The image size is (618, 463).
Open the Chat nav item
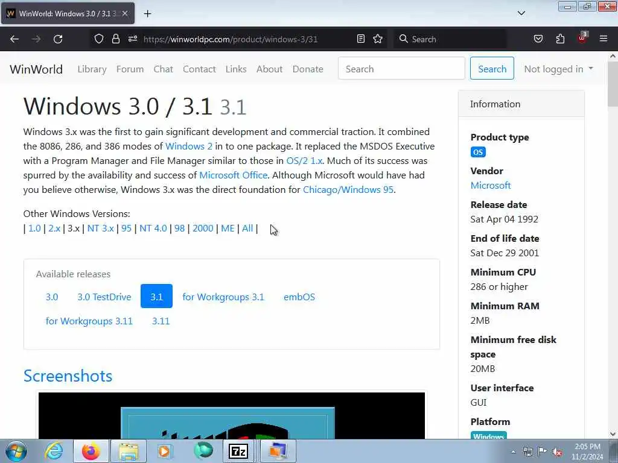pos(163,69)
